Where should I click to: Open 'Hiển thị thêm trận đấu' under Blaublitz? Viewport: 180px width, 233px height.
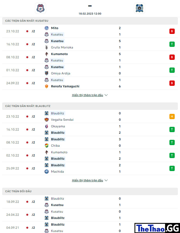click(x=87, y=180)
